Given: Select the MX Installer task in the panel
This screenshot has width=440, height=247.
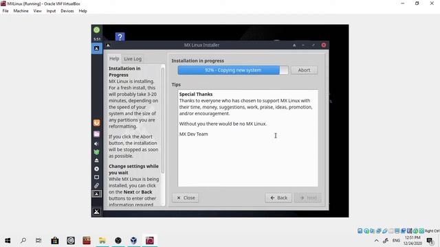Looking at the screenshot, I should click(x=96, y=49).
